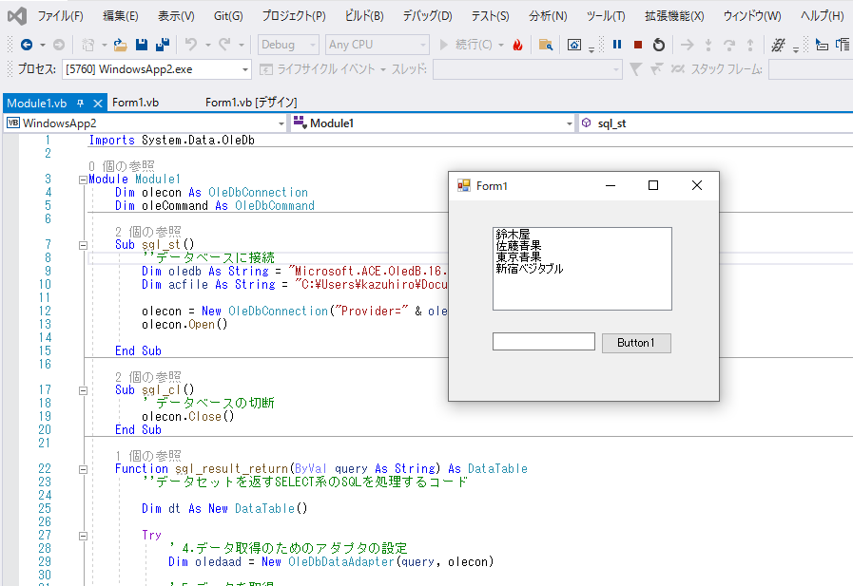Image resolution: width=853 pixels, height=586 pixels.
Task: Toggle the pin on Module1.vb tab
Action: 81,103
